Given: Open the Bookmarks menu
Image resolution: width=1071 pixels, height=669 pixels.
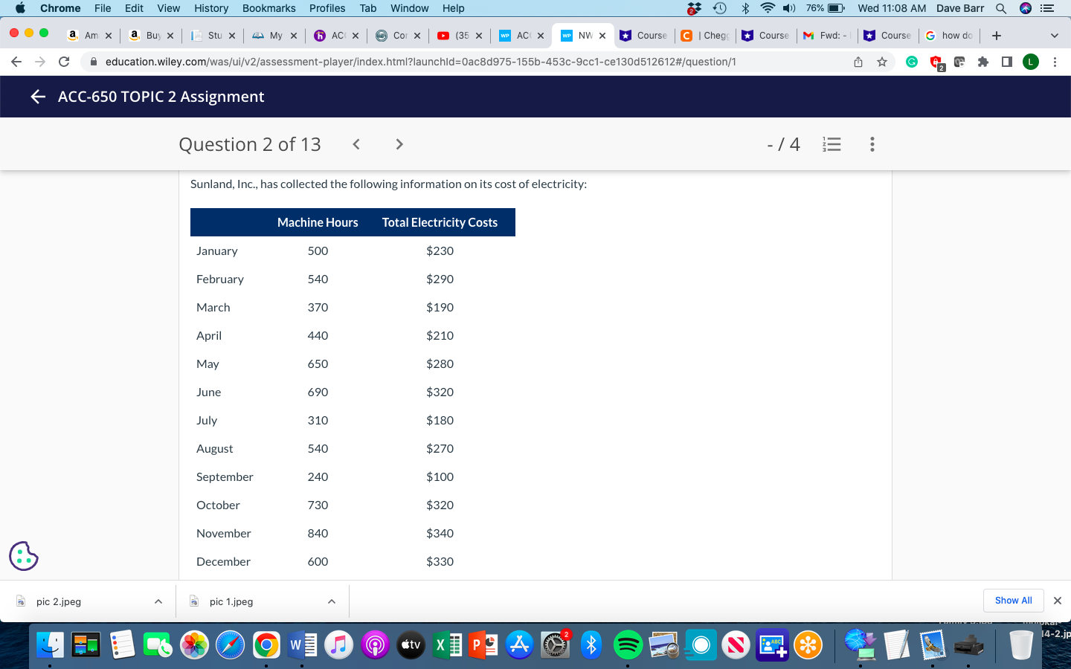Looking at the screenshot, I should tap(269, 8).
